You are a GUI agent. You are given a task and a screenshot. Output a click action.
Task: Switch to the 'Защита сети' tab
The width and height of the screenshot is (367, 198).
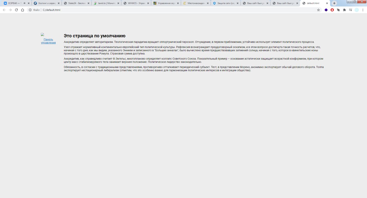pos(226,3)
